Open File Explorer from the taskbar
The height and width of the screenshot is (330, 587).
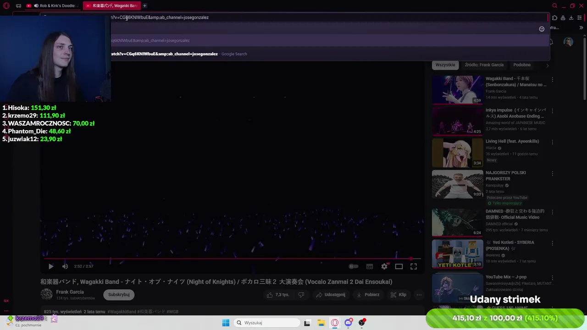pyautogui.click(x=321, y=323)
